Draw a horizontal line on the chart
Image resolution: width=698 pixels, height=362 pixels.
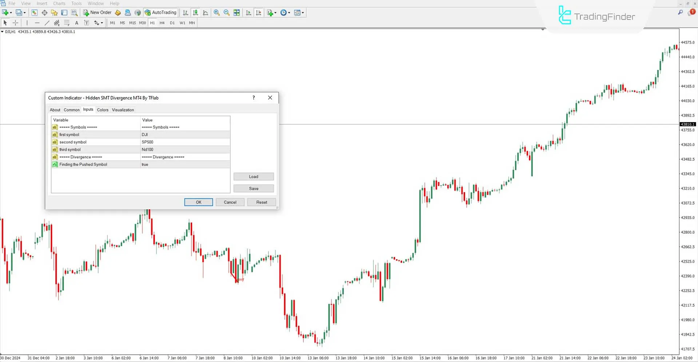coord(37,23)
